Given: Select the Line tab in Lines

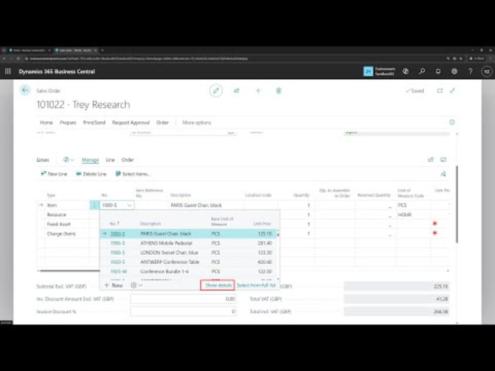Looking at the screenshot, I should 110,160.
